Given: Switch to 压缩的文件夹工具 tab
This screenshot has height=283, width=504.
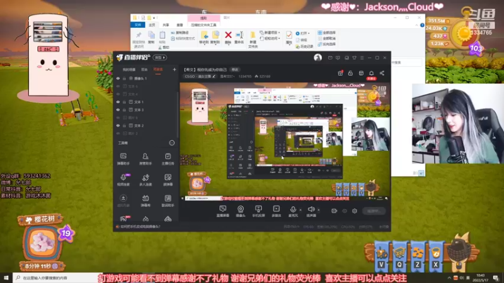Looking at the screenshot, I should (x=203, y=25).
